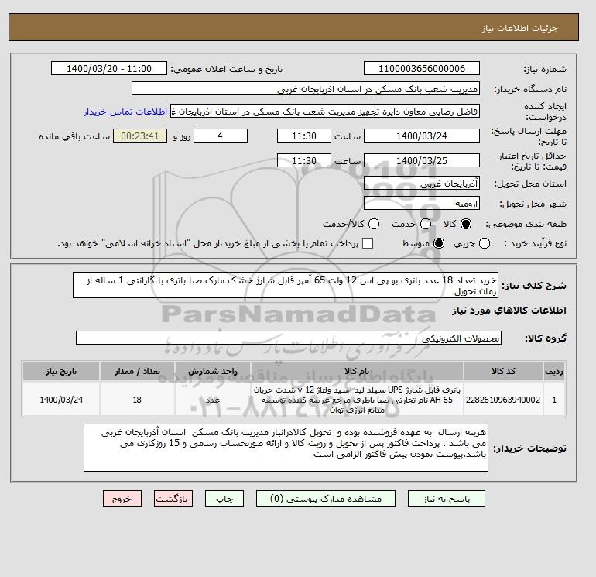
Task: Select the کالا/خدمت radio button
Action: (374, 224)
